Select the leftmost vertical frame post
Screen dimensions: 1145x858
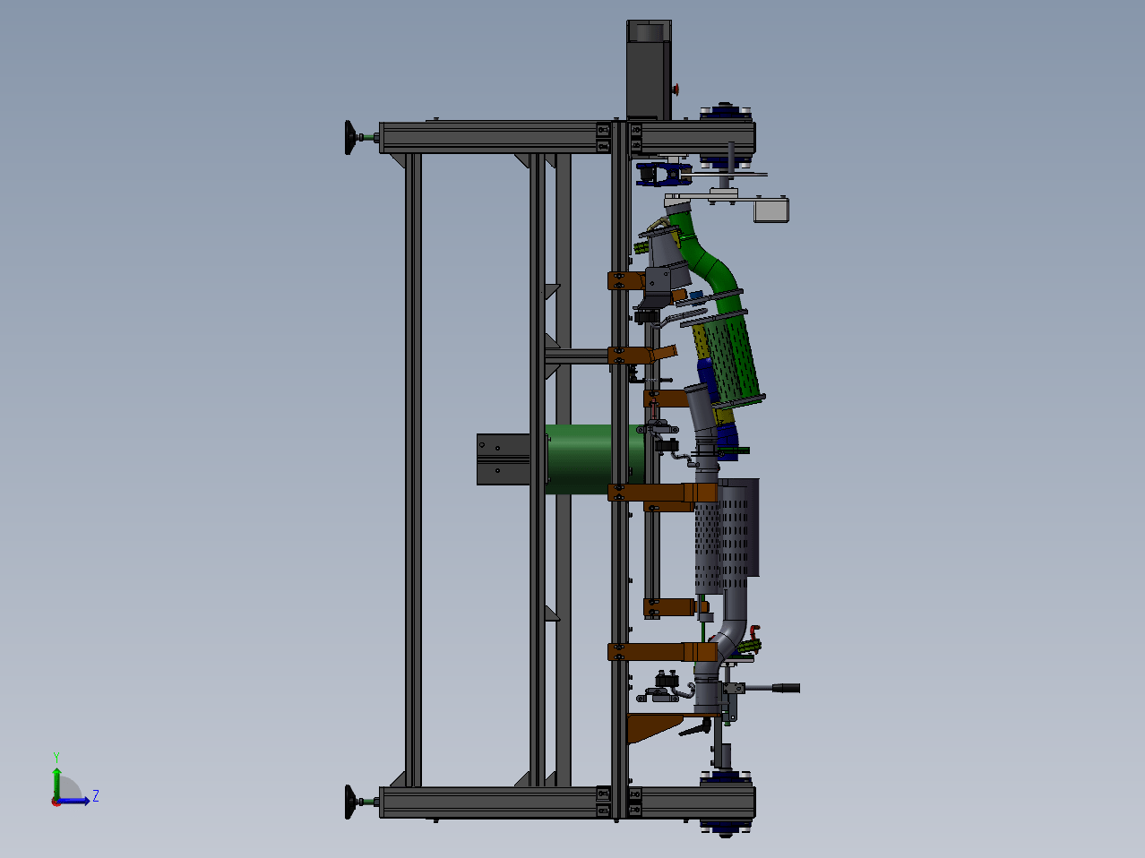click(x=413, y=470)
